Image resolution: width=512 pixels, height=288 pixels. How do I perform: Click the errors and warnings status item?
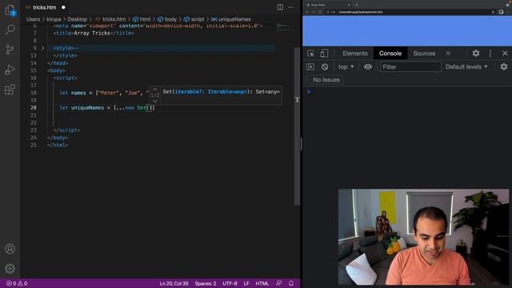(x=17, y=283)
